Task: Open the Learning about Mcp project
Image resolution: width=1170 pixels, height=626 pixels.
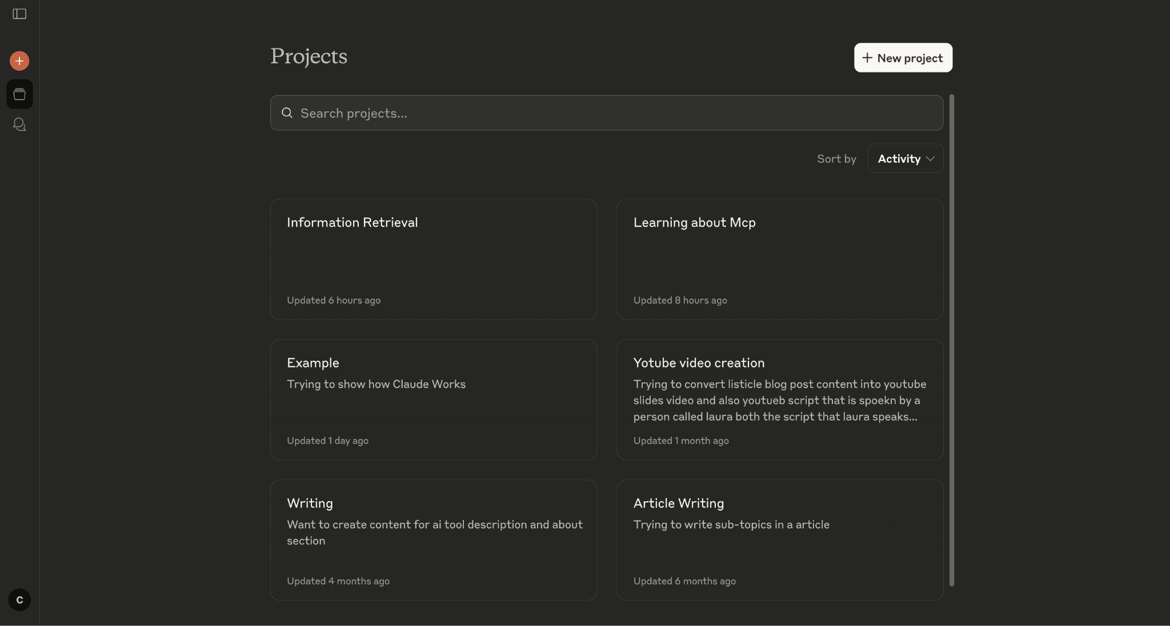Action: coord(779,259)
